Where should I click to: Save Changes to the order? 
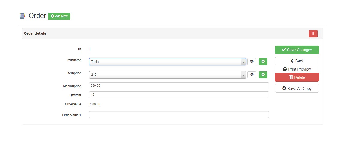(x=297, y=50)
